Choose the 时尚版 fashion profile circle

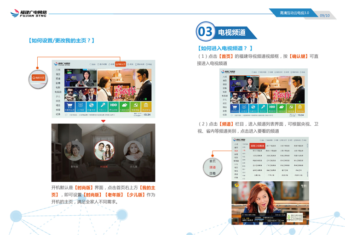pos(103,150)
